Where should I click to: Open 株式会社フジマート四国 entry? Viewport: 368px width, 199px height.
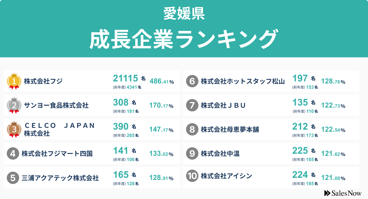(x=57, y=153)
